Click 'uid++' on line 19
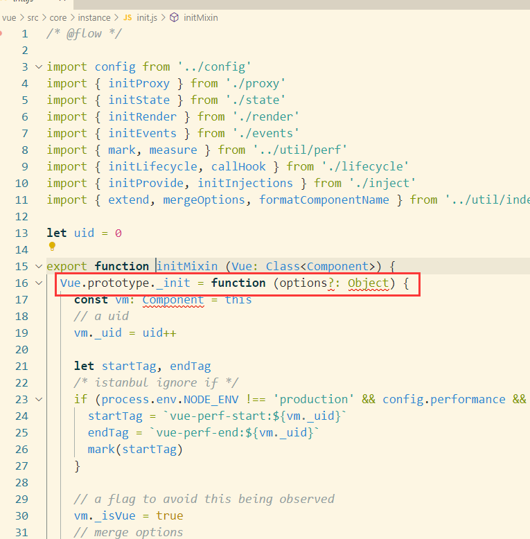The image size is (530, 539). pos(159,333)
